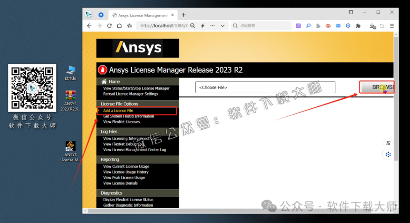The width and height of the screenshot is (410, 223).
Task: Click the floating blue snowflake side icon
Action: [388, 155]
